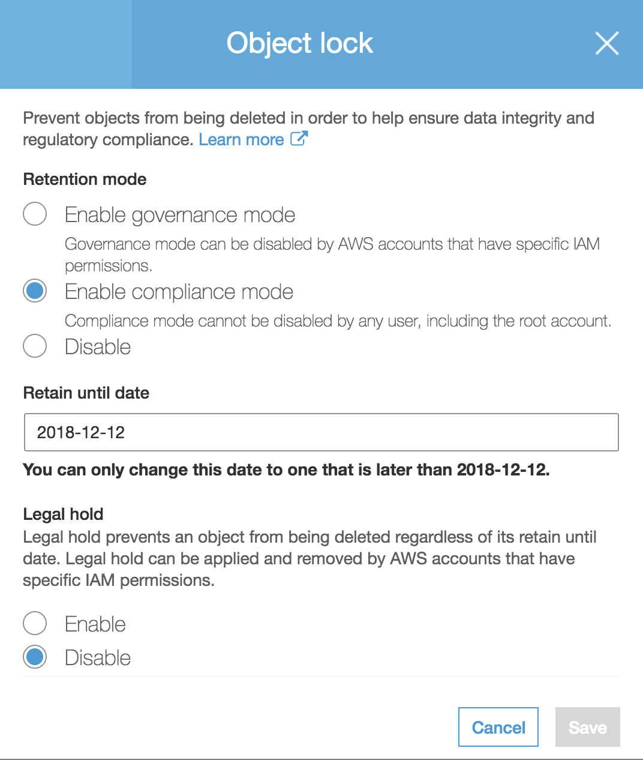Choose Disable under Retention mode
Viewport: 643px width, 760px height.
pos(34,346)
